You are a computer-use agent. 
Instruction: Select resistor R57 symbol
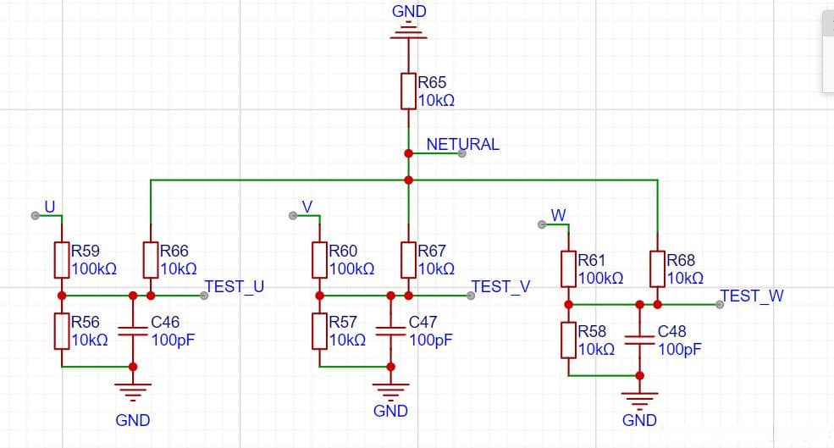(x=319, y=331)
